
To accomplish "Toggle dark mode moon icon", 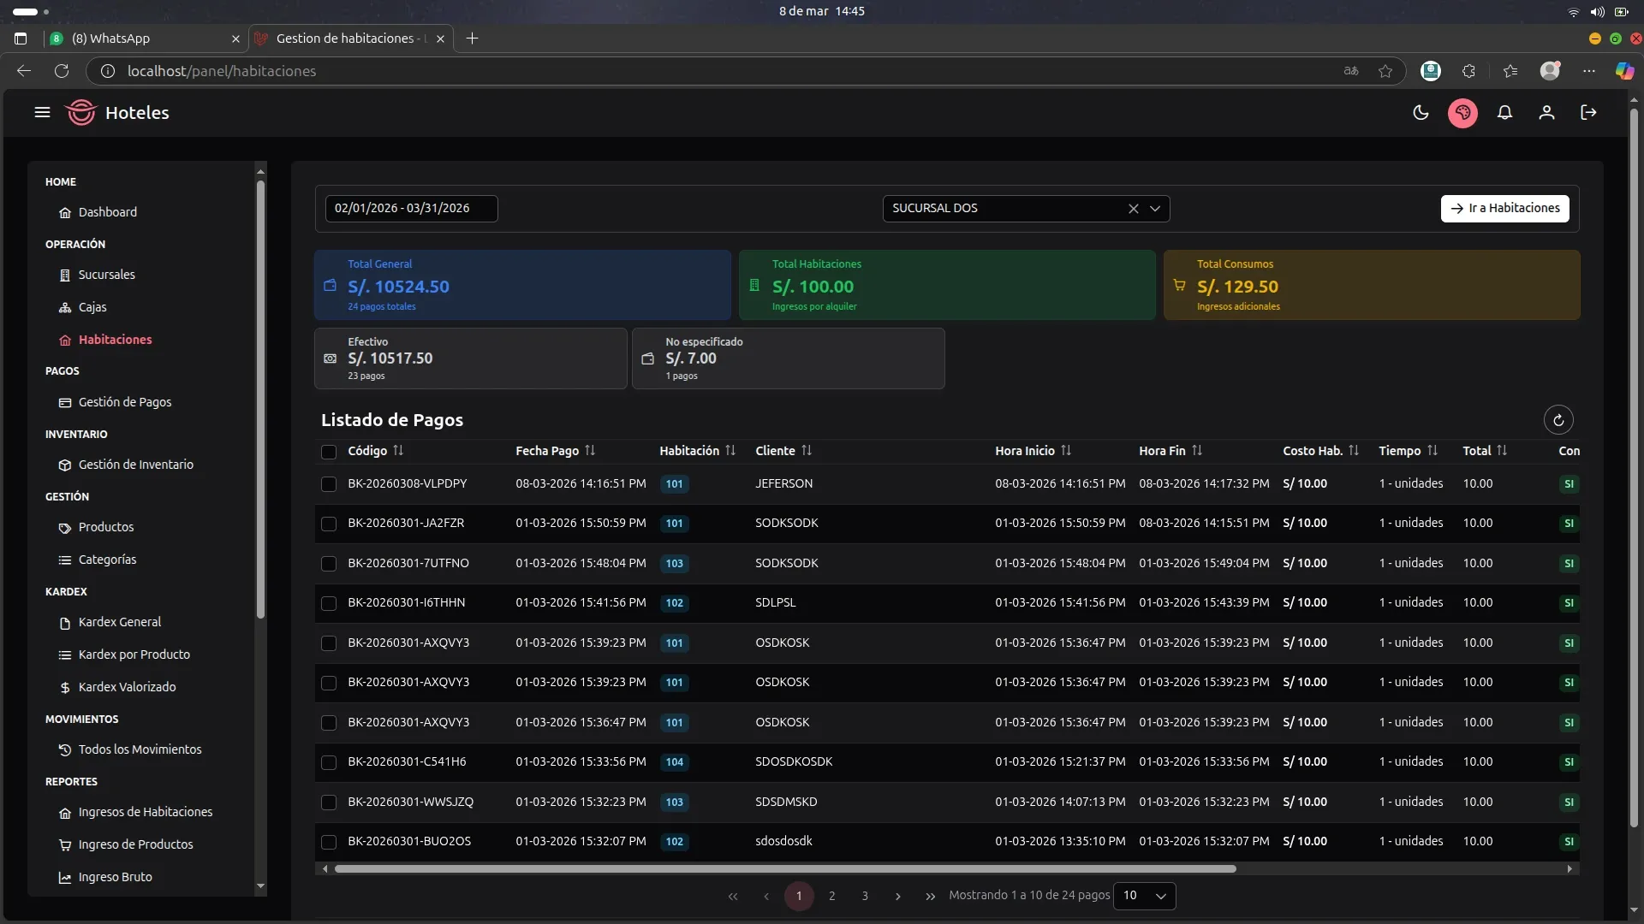I will (1421, 113).
